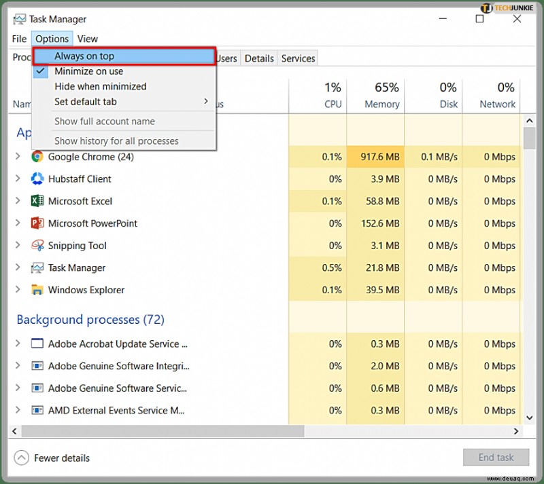Expand the Task Manager process row
544x484 pixels.
click(x=18, y=267)
